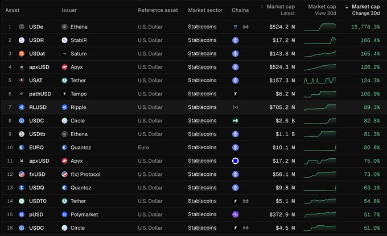The width and height of the screenshot is (387, 236).
Task: Click the Tempo chain icon in pathUSD row
Action: 235,94
